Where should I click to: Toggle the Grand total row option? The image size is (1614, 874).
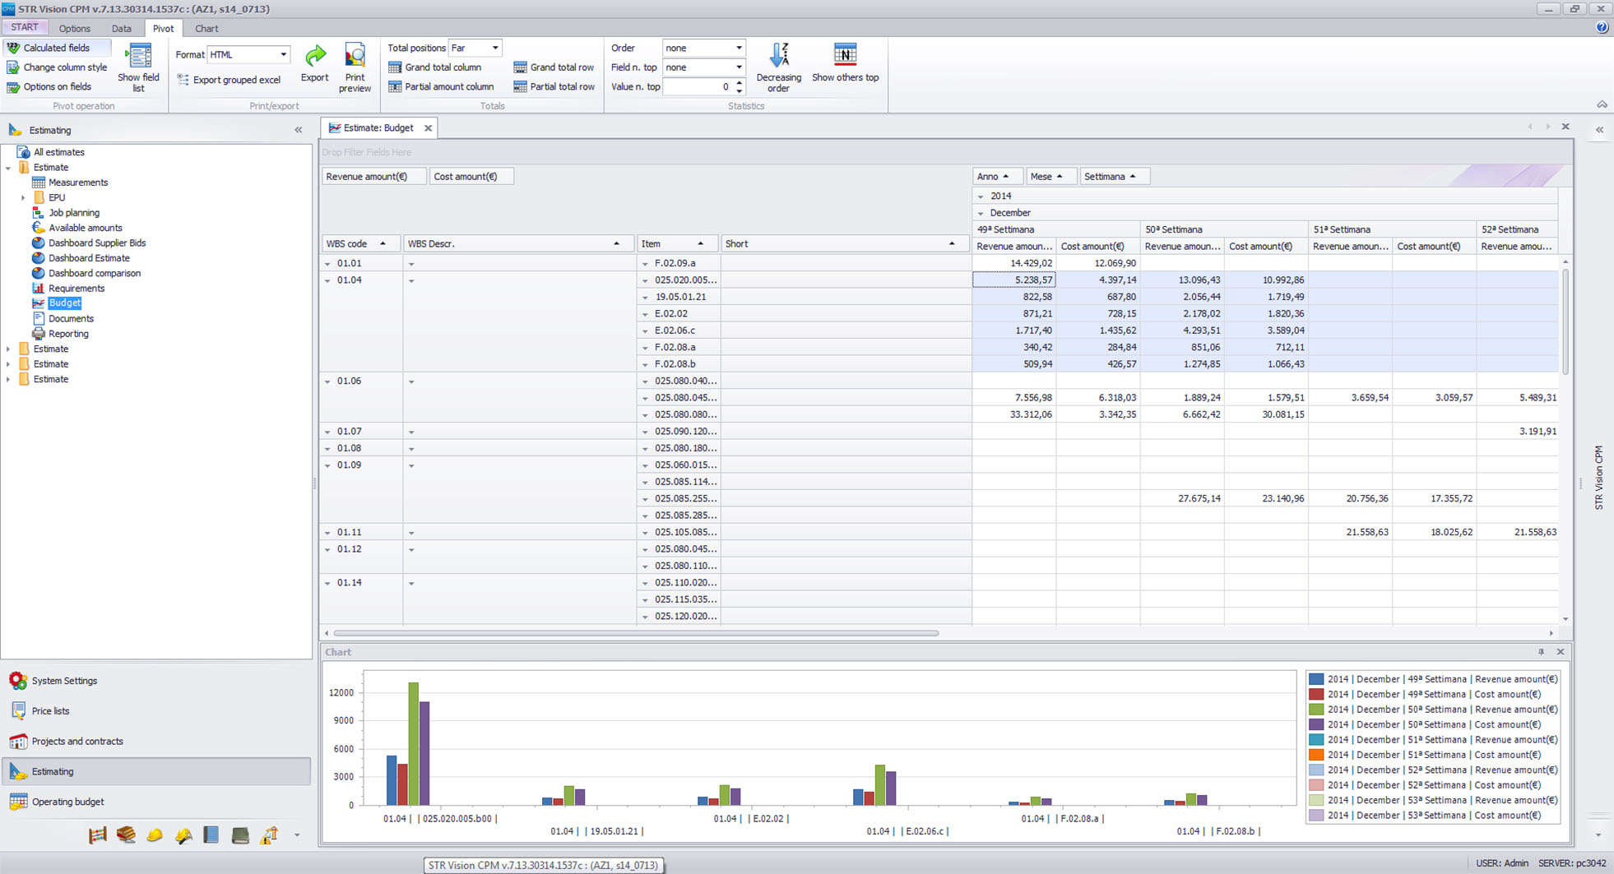pos(562,67)
